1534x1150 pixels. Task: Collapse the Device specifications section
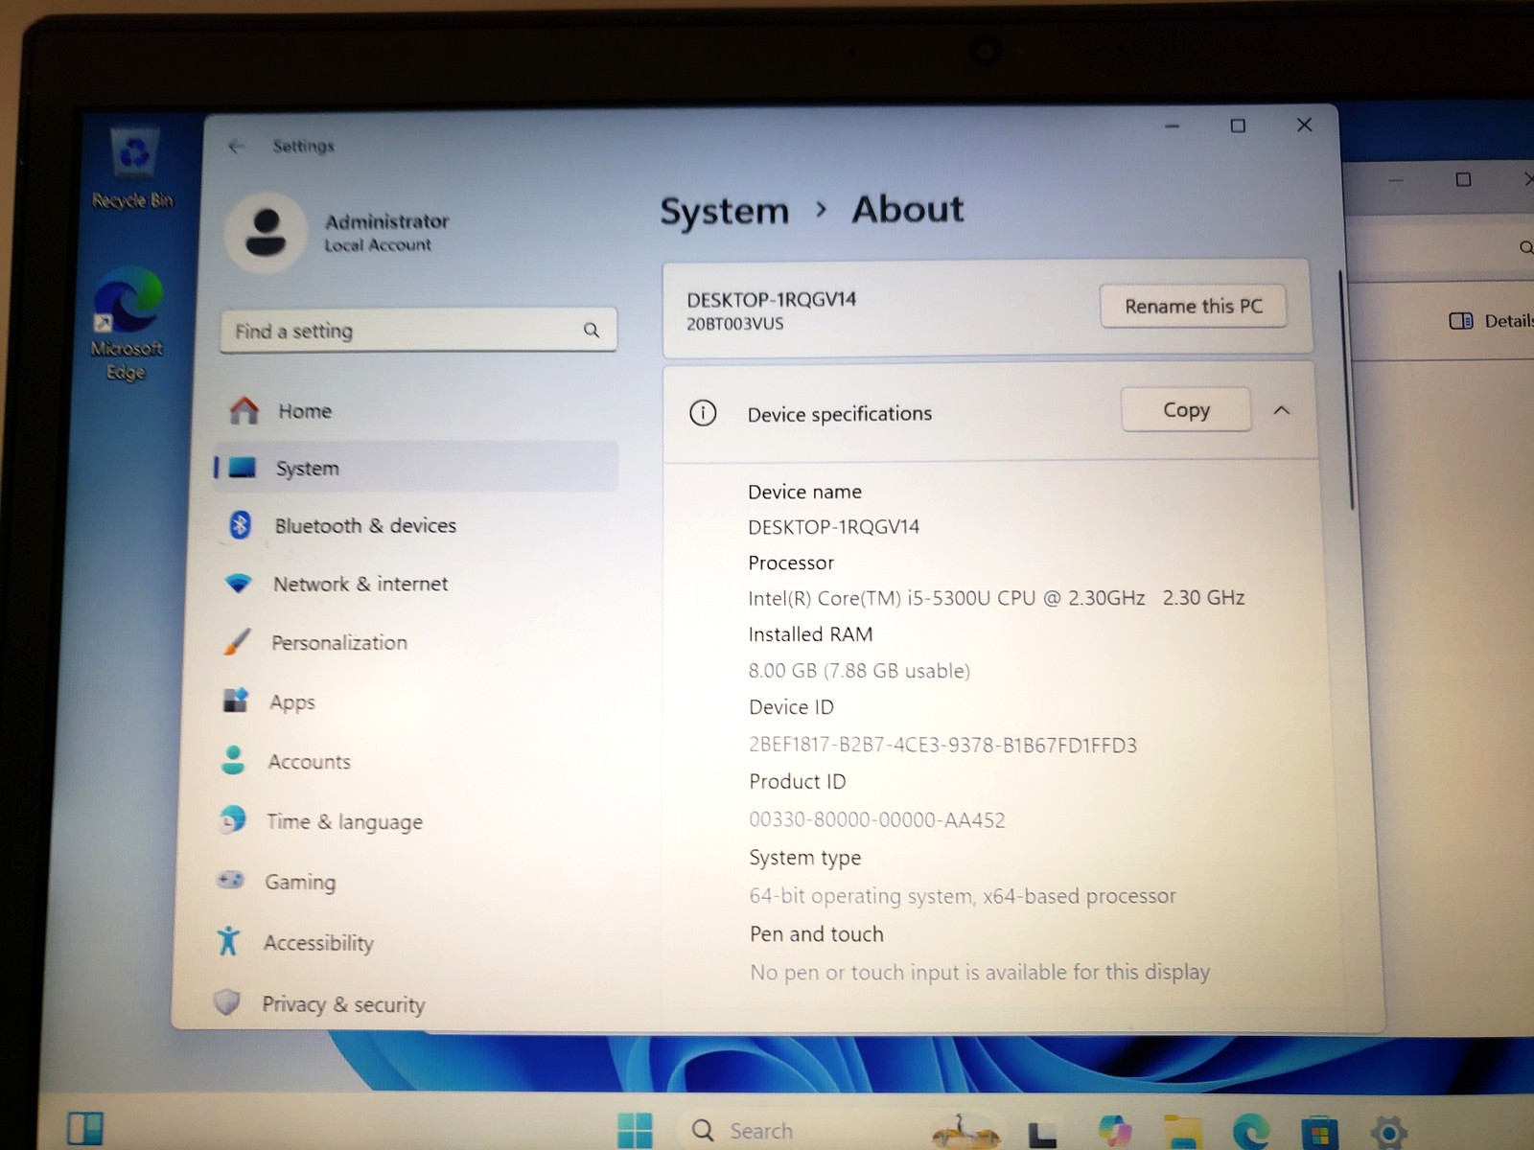coord(1282,410)
